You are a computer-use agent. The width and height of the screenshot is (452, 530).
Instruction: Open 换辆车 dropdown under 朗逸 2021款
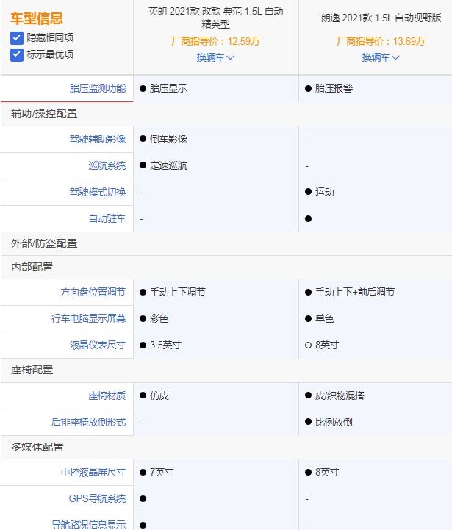click(x=381, y=57)
